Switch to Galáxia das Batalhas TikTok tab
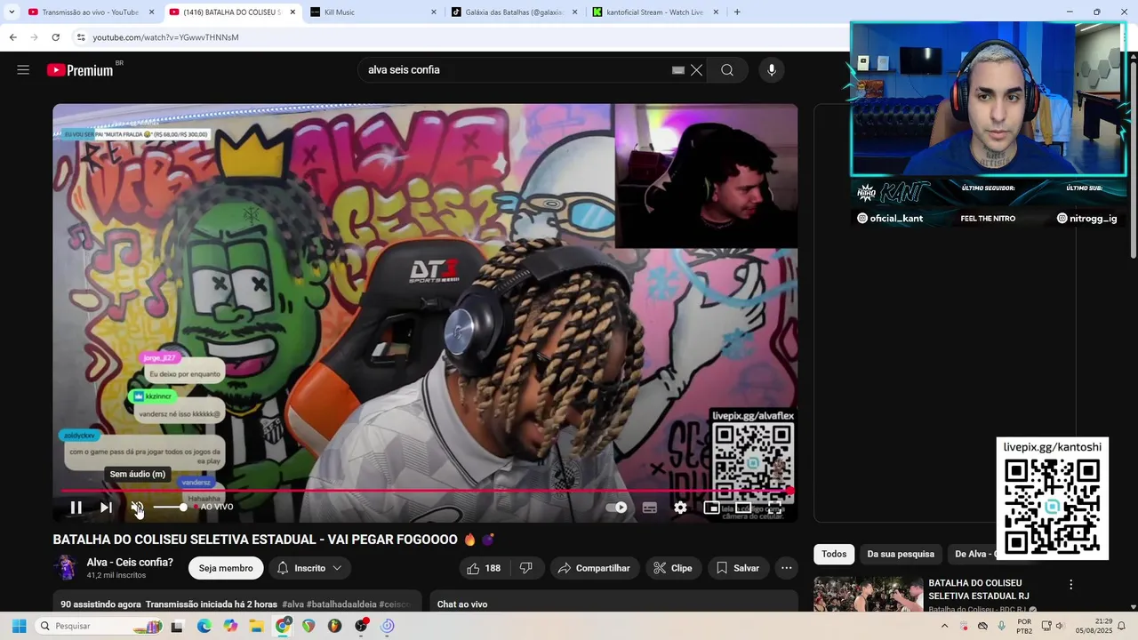The height and width of the screenshot is (640, 1138). (x=513, y=12)
